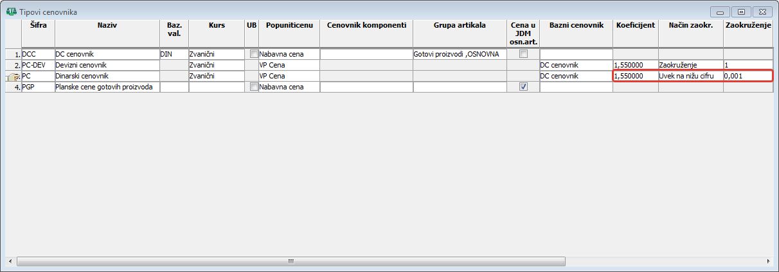Select the Bazni cenovnik cell of the PC-DEV row
This screenshot has height=272, width=779.
575,65
